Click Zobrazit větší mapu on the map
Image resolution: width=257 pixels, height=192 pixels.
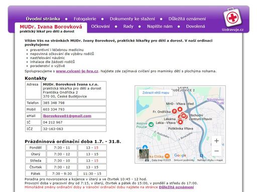[x=156, y=92]
